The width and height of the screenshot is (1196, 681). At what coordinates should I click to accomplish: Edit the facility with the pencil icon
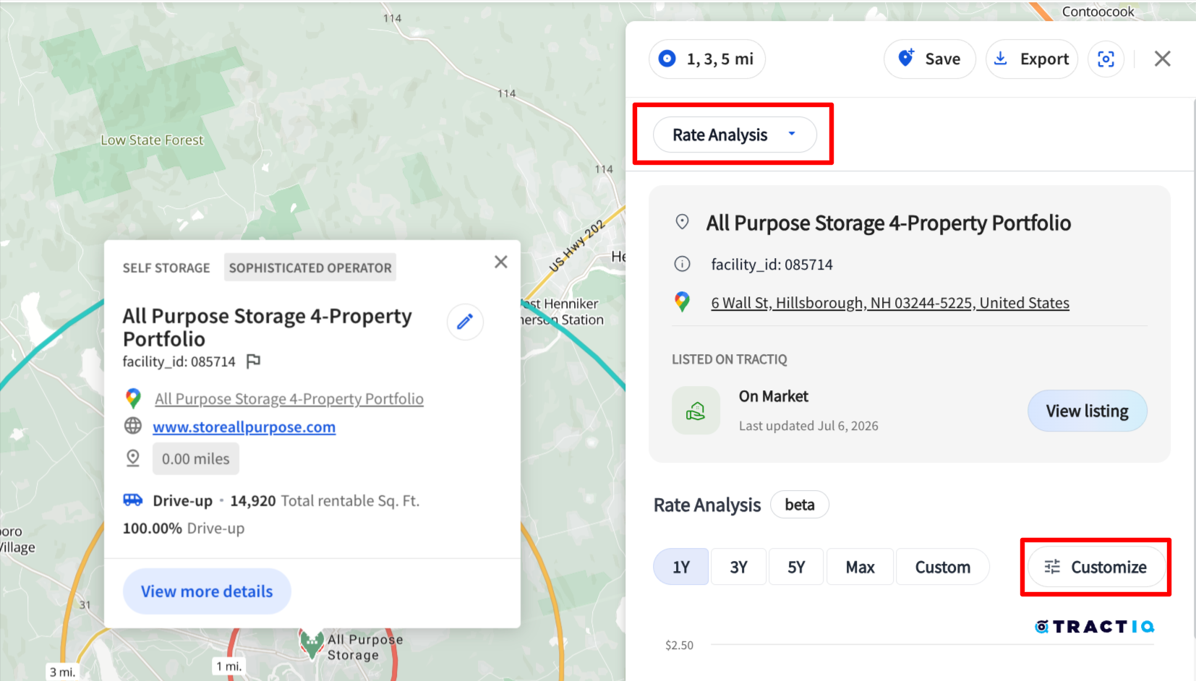coord(465,322)
